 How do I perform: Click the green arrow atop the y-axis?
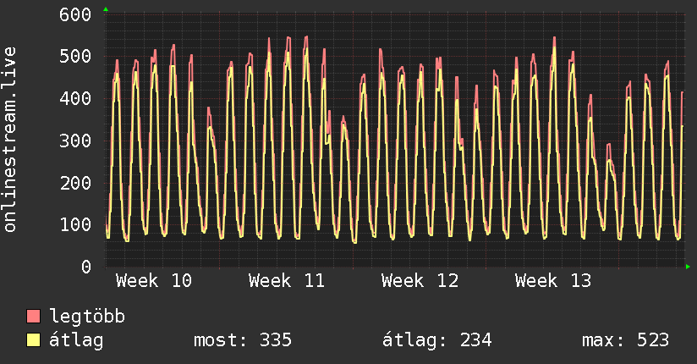(106, 9)
